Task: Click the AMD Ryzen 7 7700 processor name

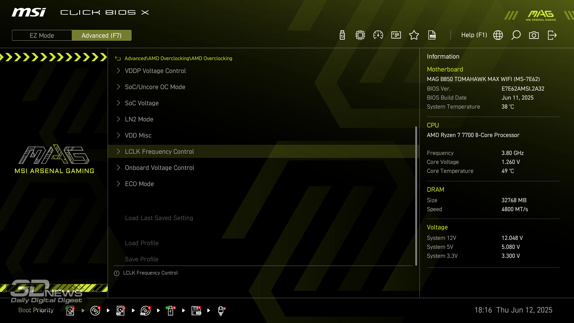Action: [473, 135]
